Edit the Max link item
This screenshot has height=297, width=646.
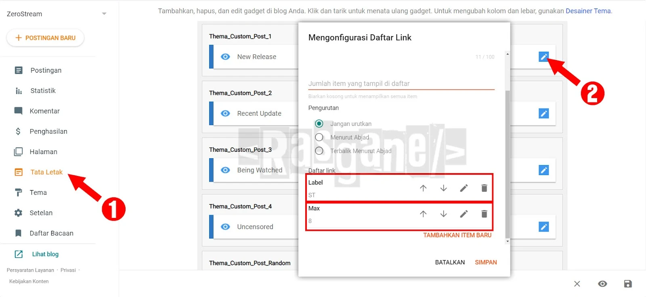464,214
